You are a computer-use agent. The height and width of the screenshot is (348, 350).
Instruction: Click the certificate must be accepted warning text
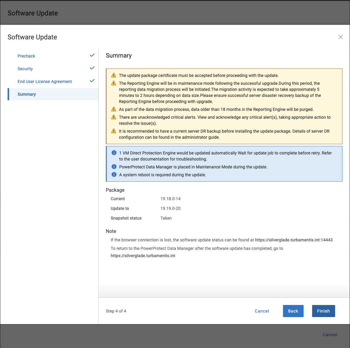(x=199, y=75)
